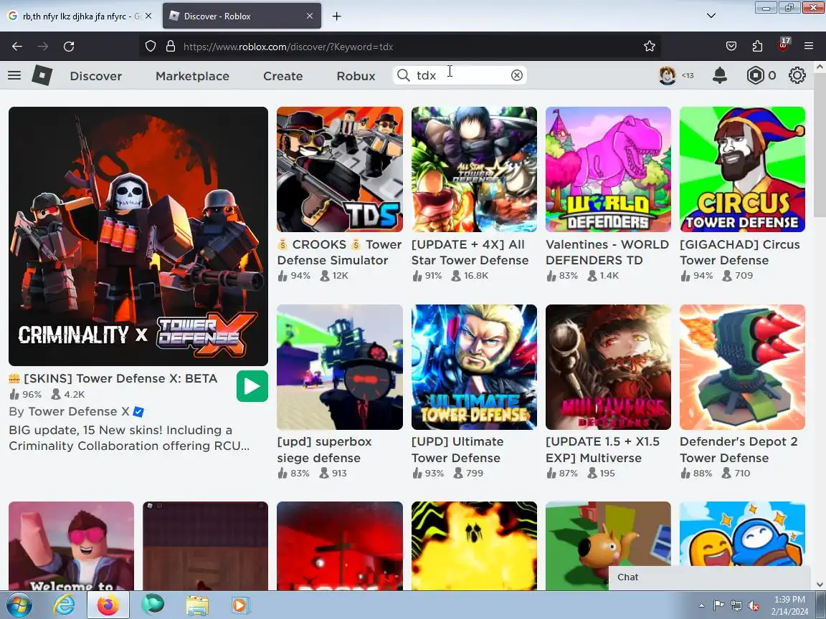The image size is (826, 619).
Task: Open Windows Media Player from the taskbar
Action: pyautogui.click(x=239, y=605)
